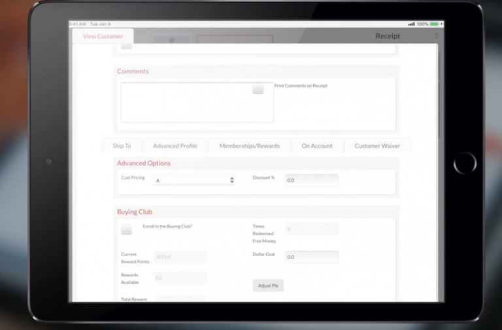Toggle Print Comments on Receipt checkbox
The height and width of the screenshot is (330, 502).
[258, 89]
